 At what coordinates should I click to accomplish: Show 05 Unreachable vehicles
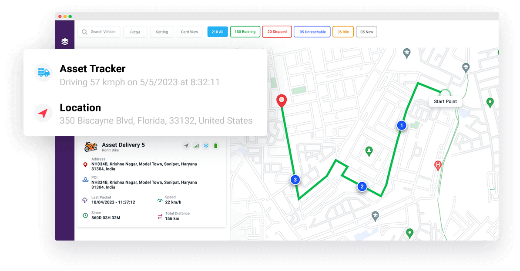[312, 32]
